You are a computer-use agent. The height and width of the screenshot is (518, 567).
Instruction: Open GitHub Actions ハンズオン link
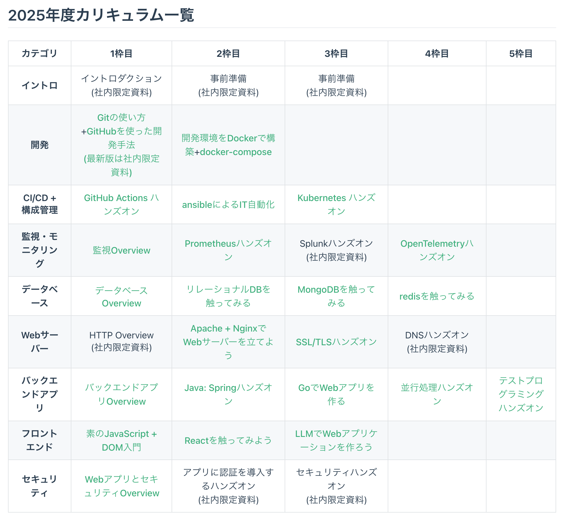pos(121,198)
